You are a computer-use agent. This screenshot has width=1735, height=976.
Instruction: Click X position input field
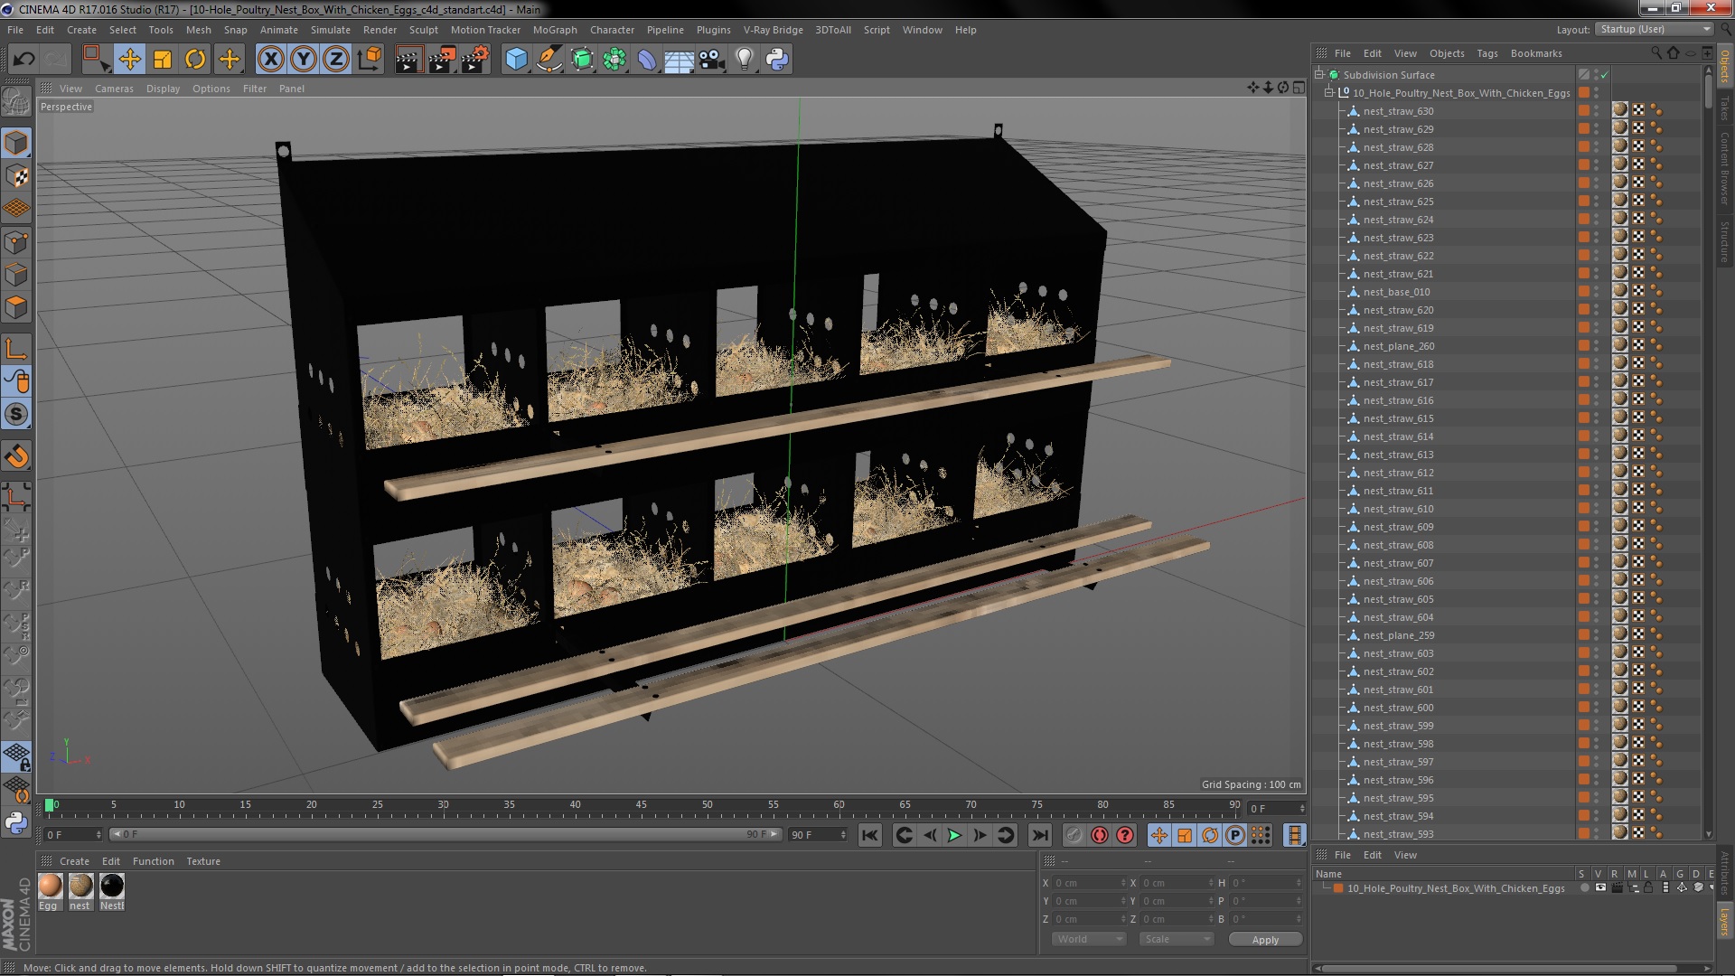(1089, 883)
